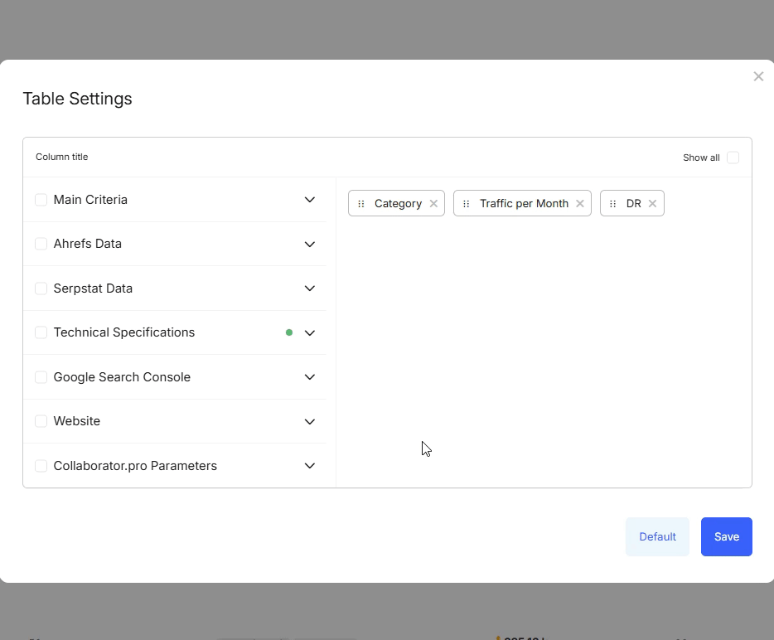This screenshot has width=774, height=640.
Task: Save the table settings
Action: point(726,536)
